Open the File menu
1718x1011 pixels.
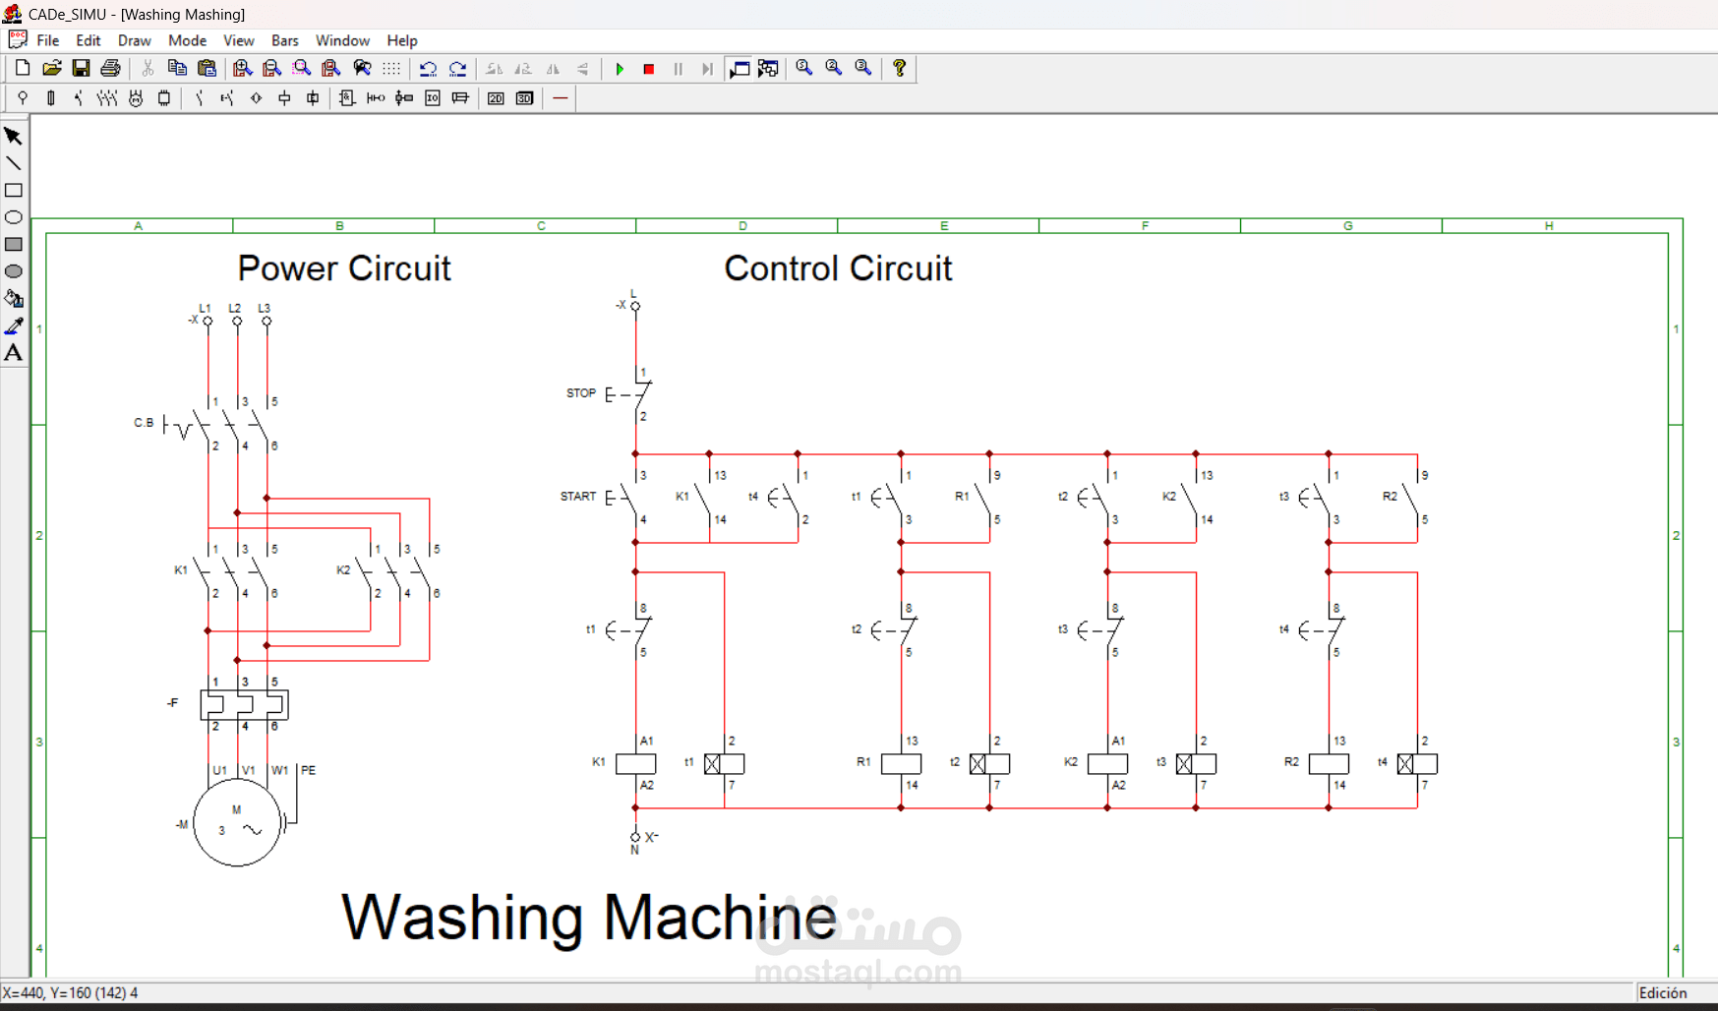tap(48, 40)
